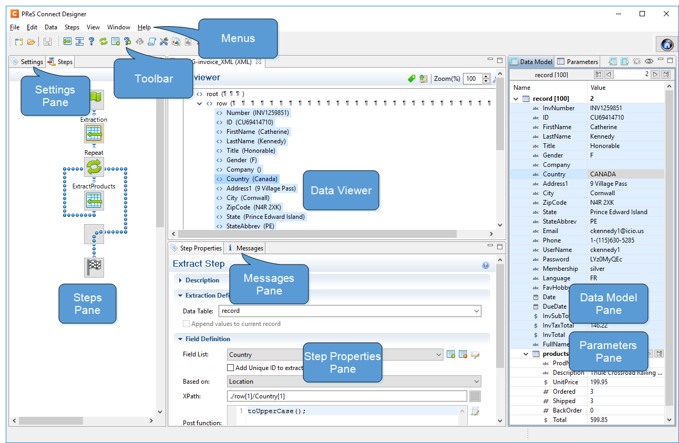679x443 pixels.
Task: Click the green arrows Repeat Step toolbar icon
Action: pyautogui.click(x=104, y=41)
